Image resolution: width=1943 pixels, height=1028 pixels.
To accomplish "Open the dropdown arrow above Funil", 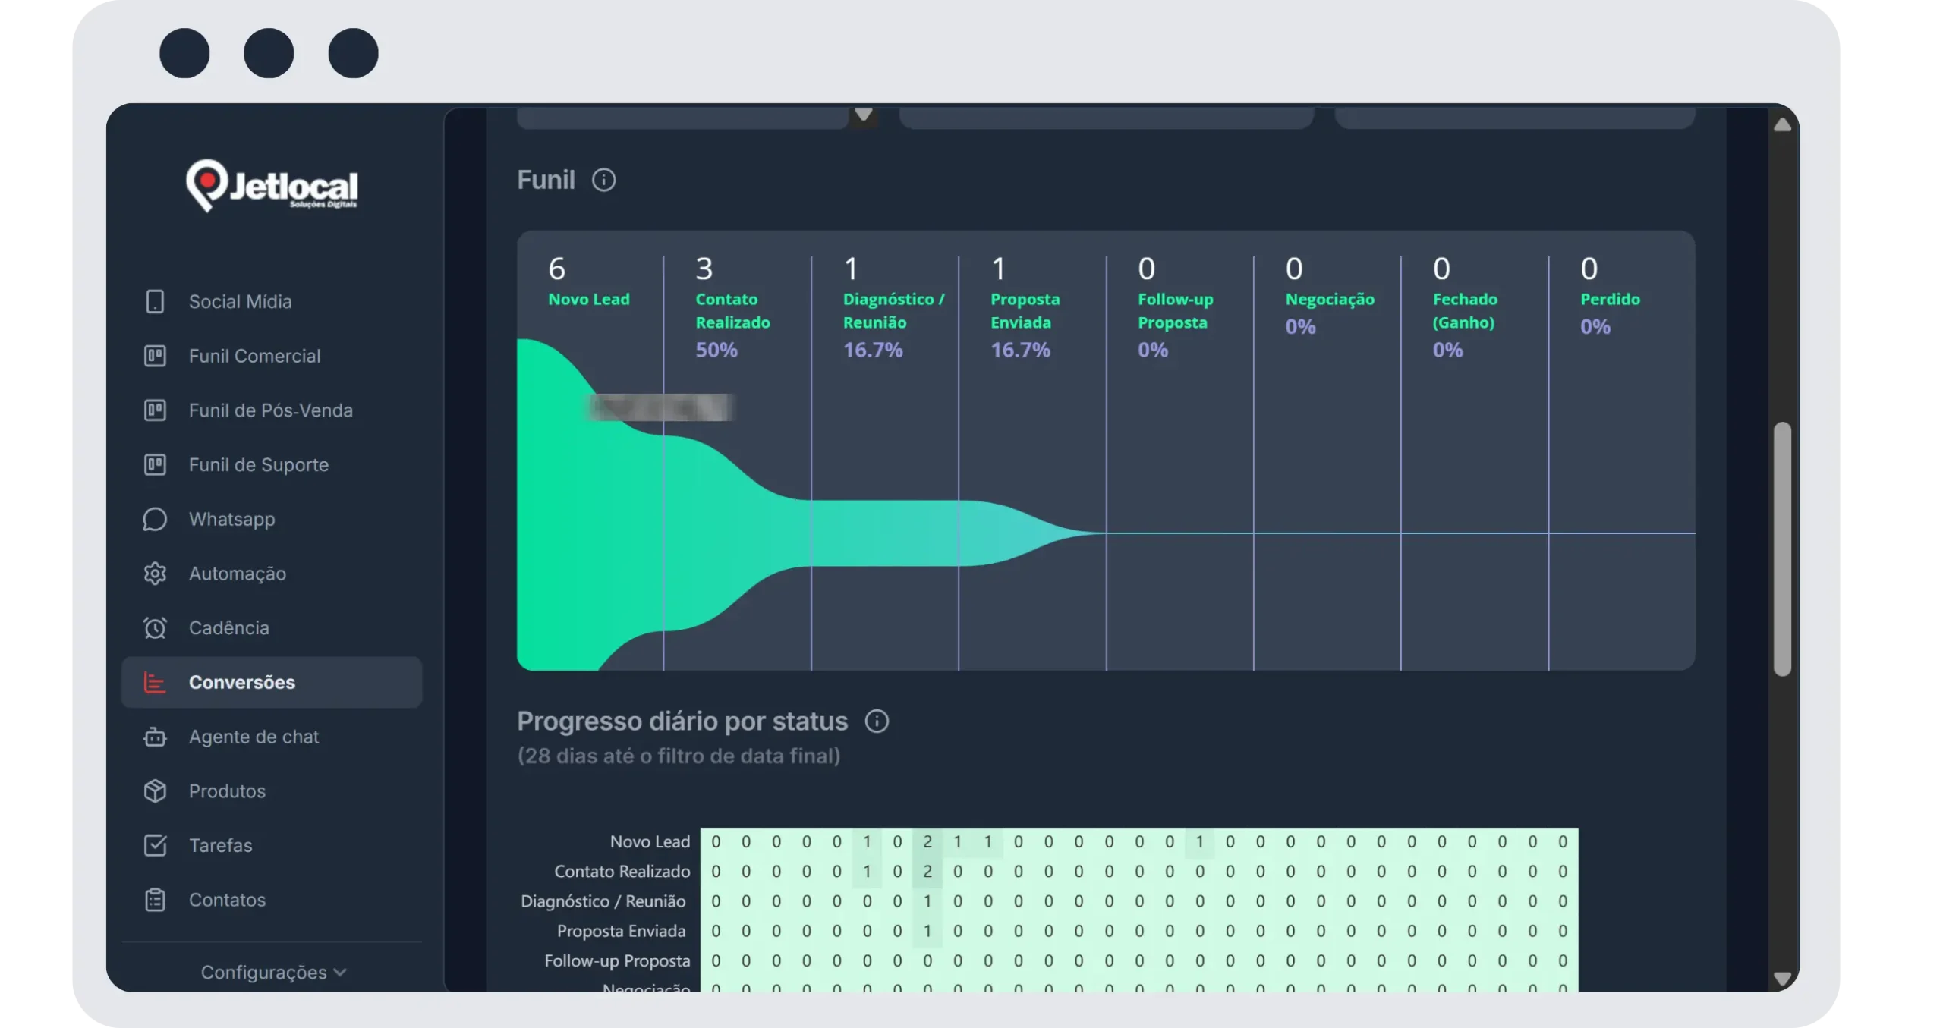I will (x=863, y=115).
